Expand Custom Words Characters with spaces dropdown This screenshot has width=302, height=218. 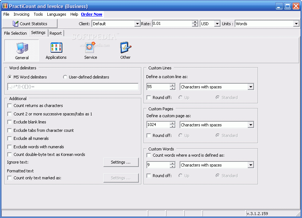coord(251,165)
